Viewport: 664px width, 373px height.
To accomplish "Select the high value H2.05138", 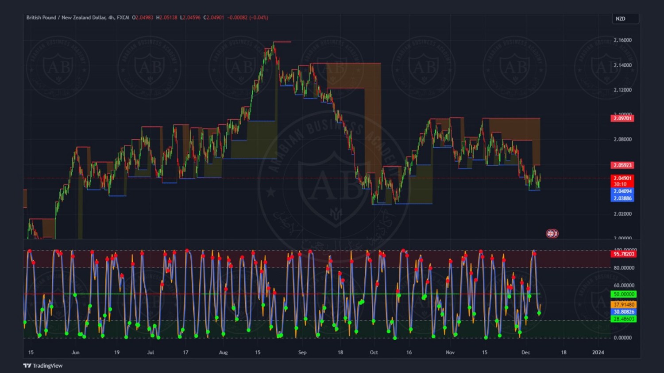I will pos(166,18).
